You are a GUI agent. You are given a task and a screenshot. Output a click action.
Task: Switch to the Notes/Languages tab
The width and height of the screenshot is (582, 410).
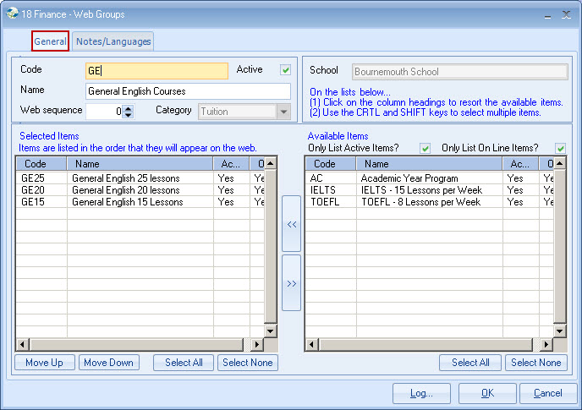(113, 41)
